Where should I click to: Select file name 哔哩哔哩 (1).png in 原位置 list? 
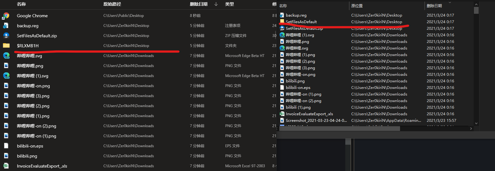tap(300, 54)
